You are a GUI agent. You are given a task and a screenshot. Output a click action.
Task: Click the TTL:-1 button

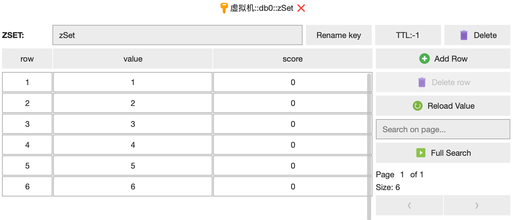(x=408, y=35)
